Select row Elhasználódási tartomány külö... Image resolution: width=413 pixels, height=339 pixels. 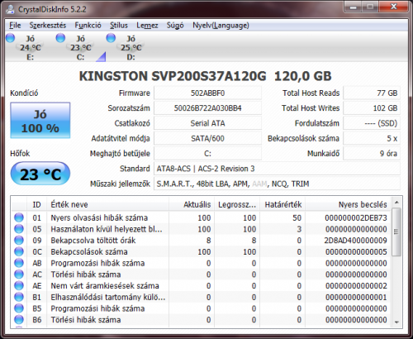pyautogui.click(x=201, y=297)
